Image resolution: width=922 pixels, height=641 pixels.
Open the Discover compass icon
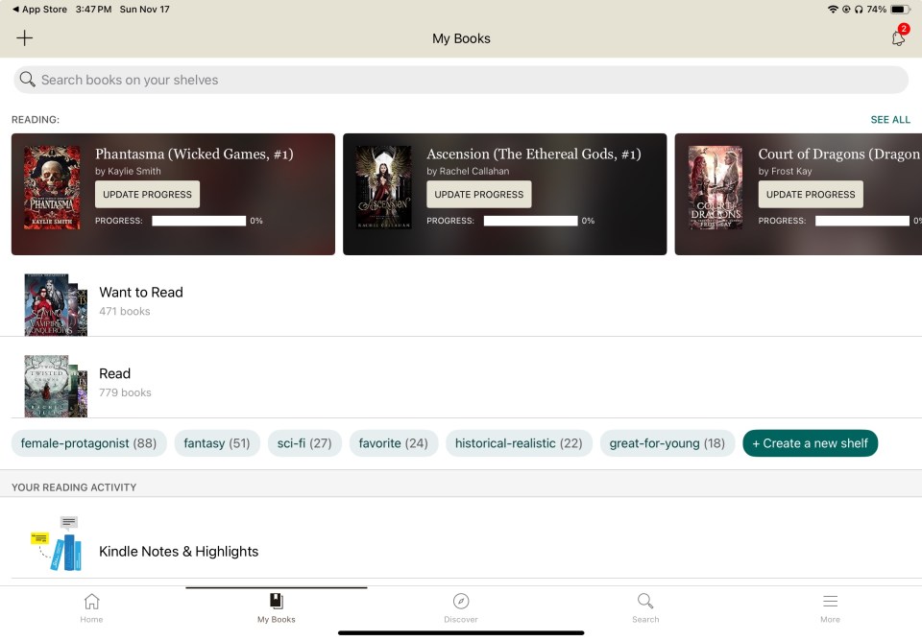pyautogui.click(x=461, y=606)
